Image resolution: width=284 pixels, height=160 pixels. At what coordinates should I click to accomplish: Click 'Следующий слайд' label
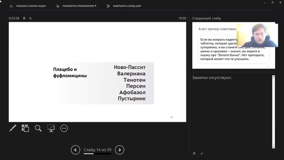point(206,18)
